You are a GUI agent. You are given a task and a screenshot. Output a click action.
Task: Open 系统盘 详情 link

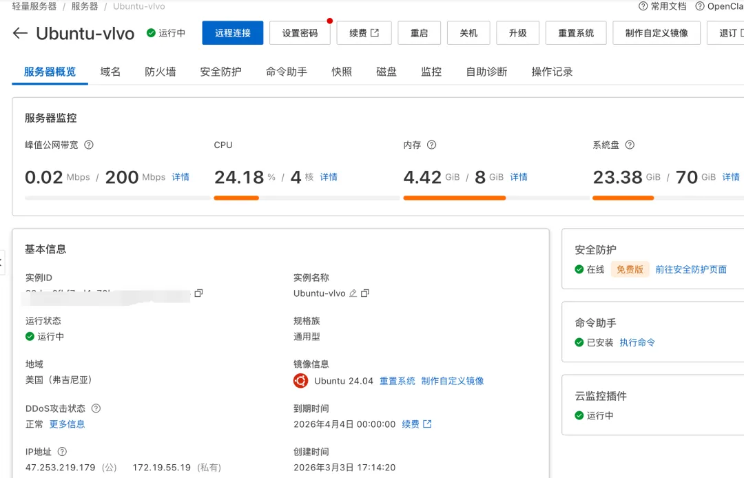tap(731, 177)
